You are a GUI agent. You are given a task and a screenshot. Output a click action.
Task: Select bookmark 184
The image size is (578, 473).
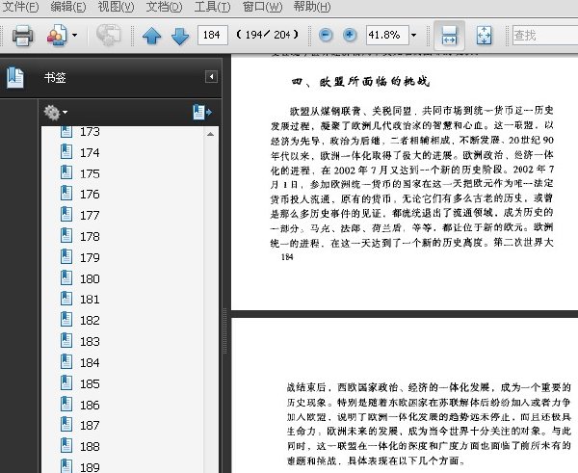(80, 362)
